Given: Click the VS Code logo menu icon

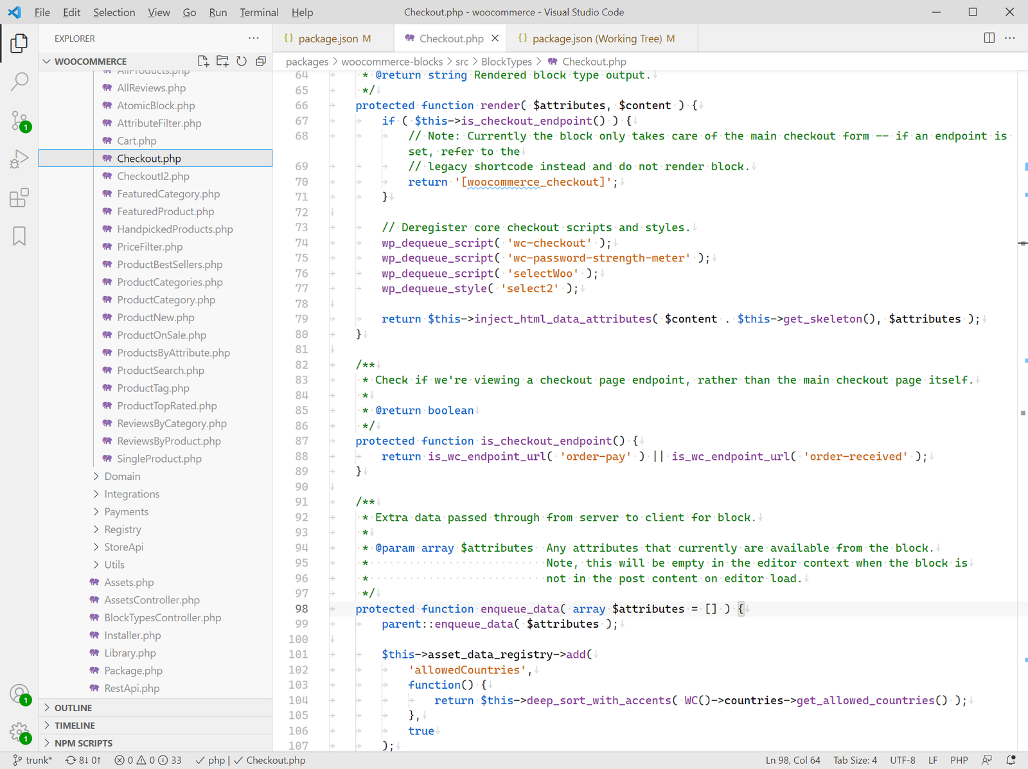Looking at the screenshot, I should [14, 12].
